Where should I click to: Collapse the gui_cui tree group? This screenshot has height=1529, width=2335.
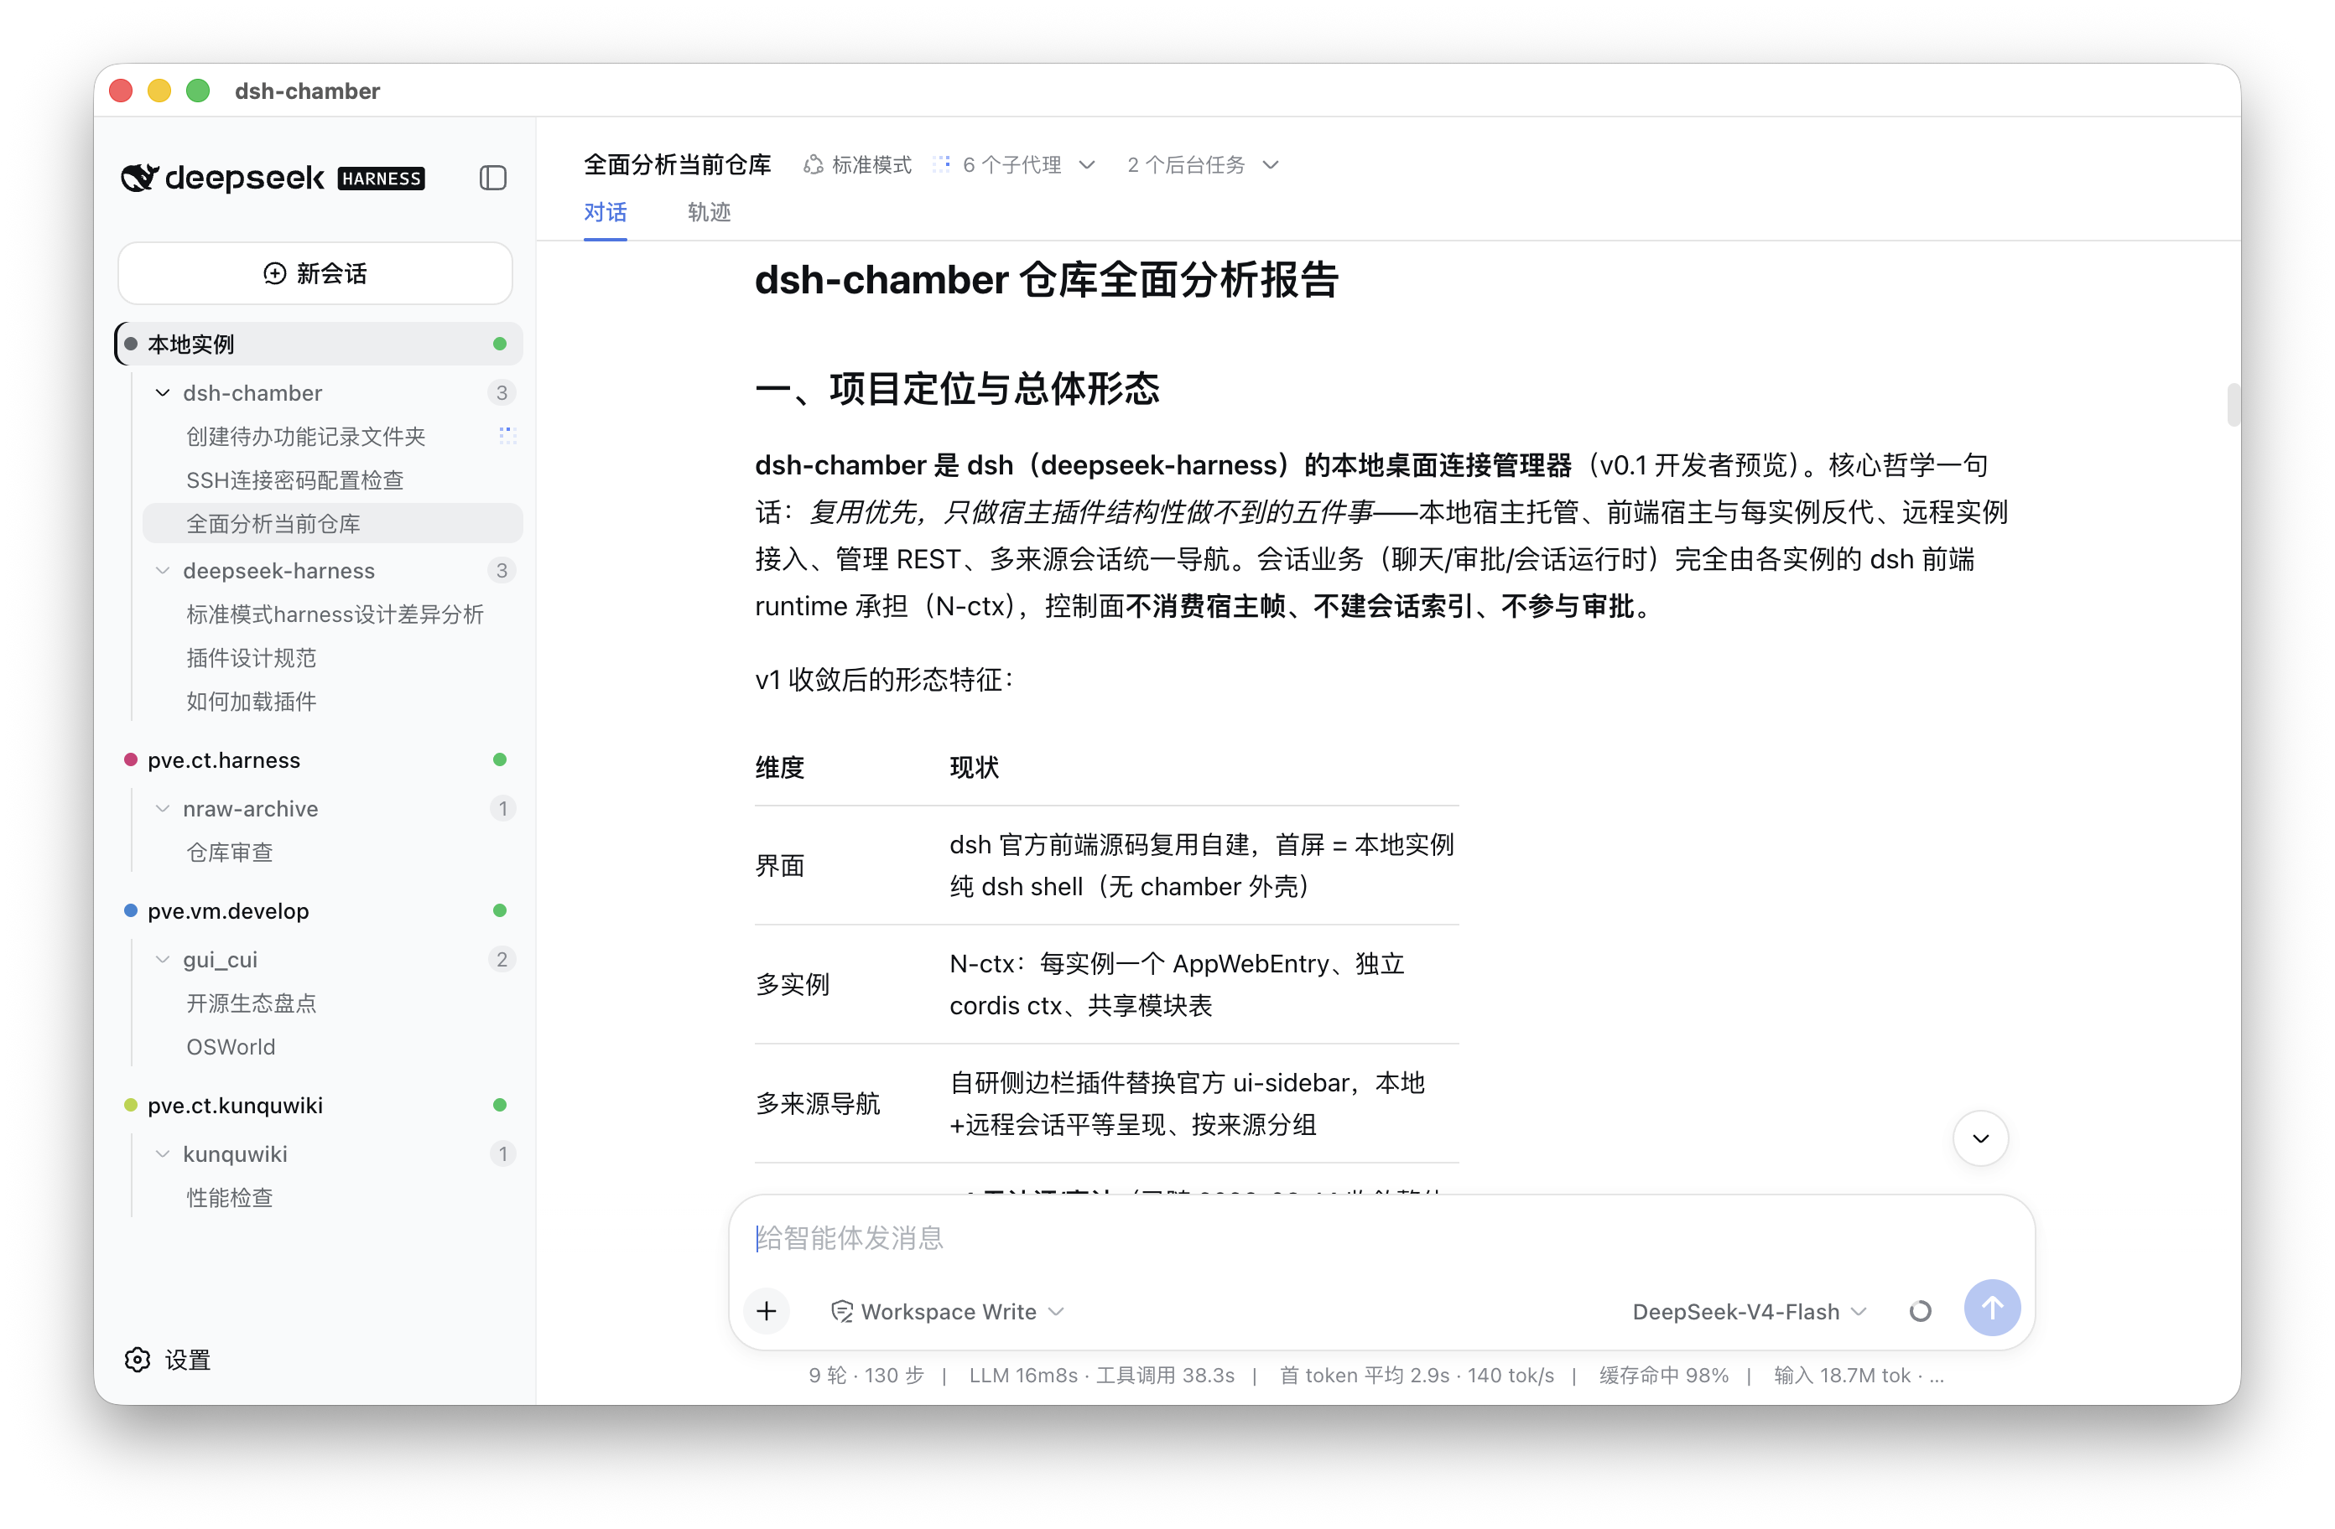pos(163,960)
